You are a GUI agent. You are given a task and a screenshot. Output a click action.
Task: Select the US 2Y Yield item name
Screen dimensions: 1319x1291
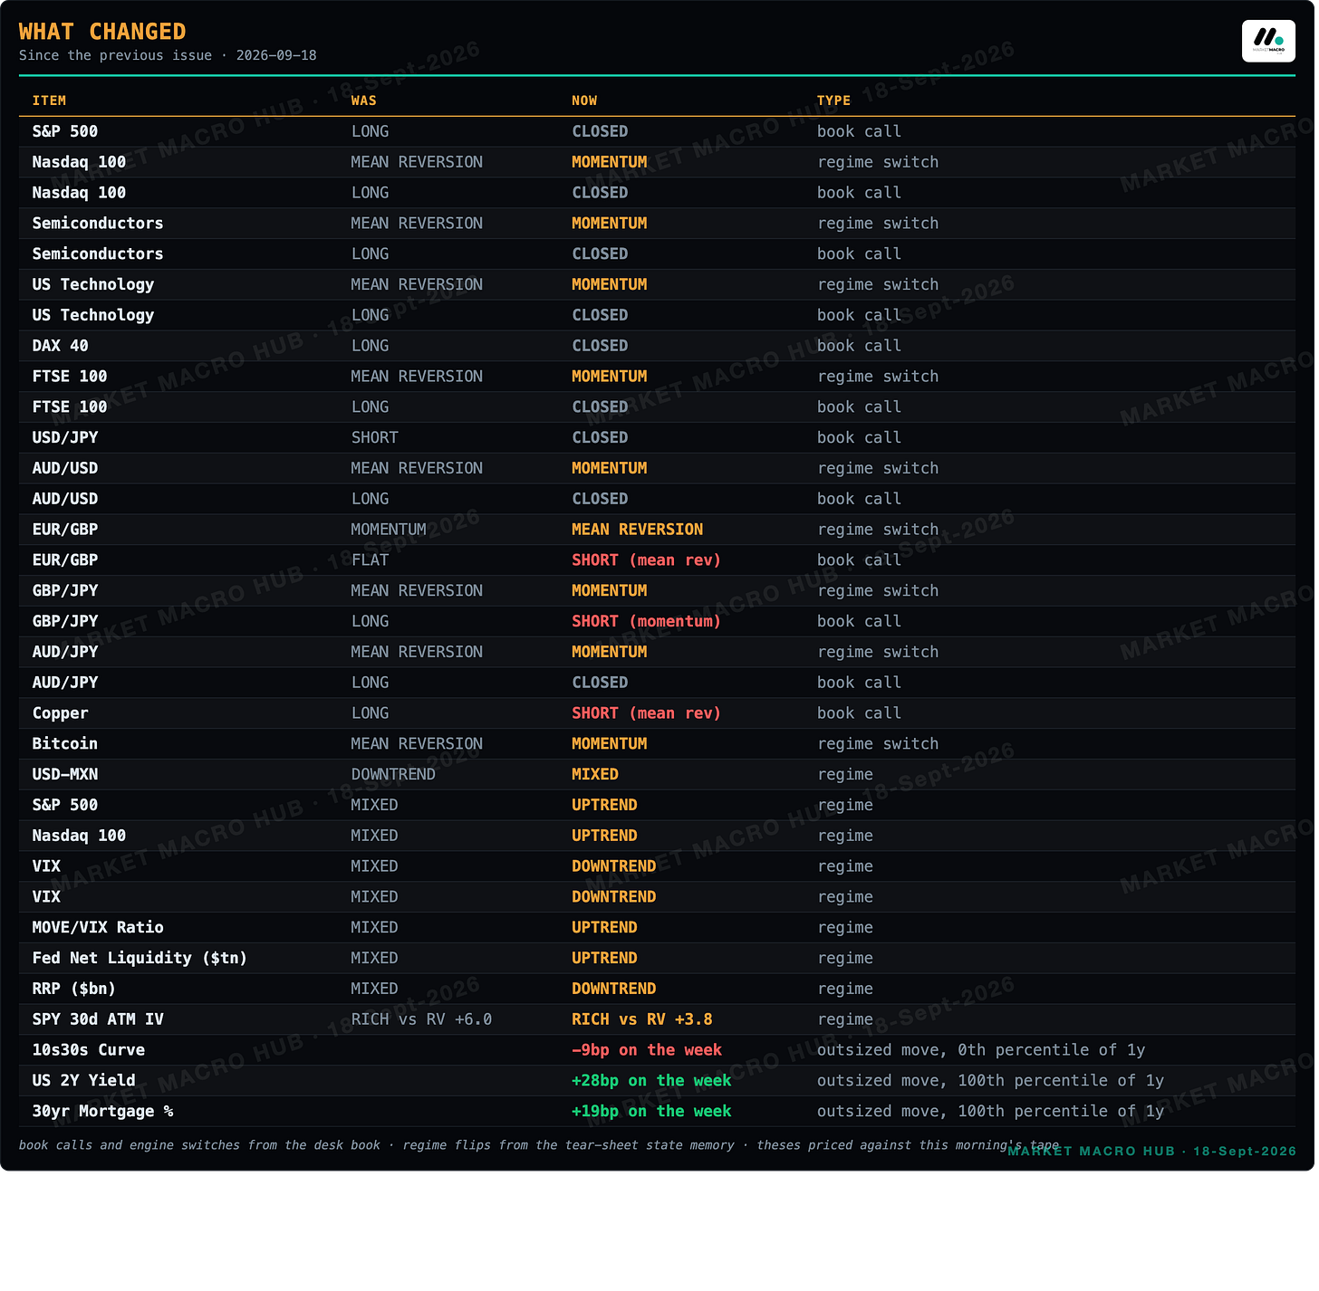pos(83,1081)
